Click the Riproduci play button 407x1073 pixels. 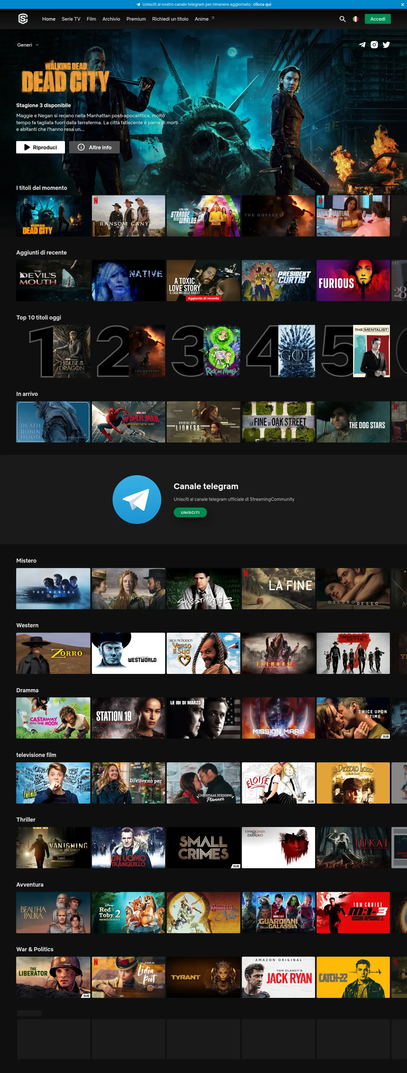pos(40,147)
